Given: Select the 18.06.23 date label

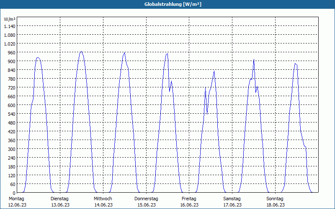Looking at the screenshot, I should pyautogui.click(x=276, y=205).
